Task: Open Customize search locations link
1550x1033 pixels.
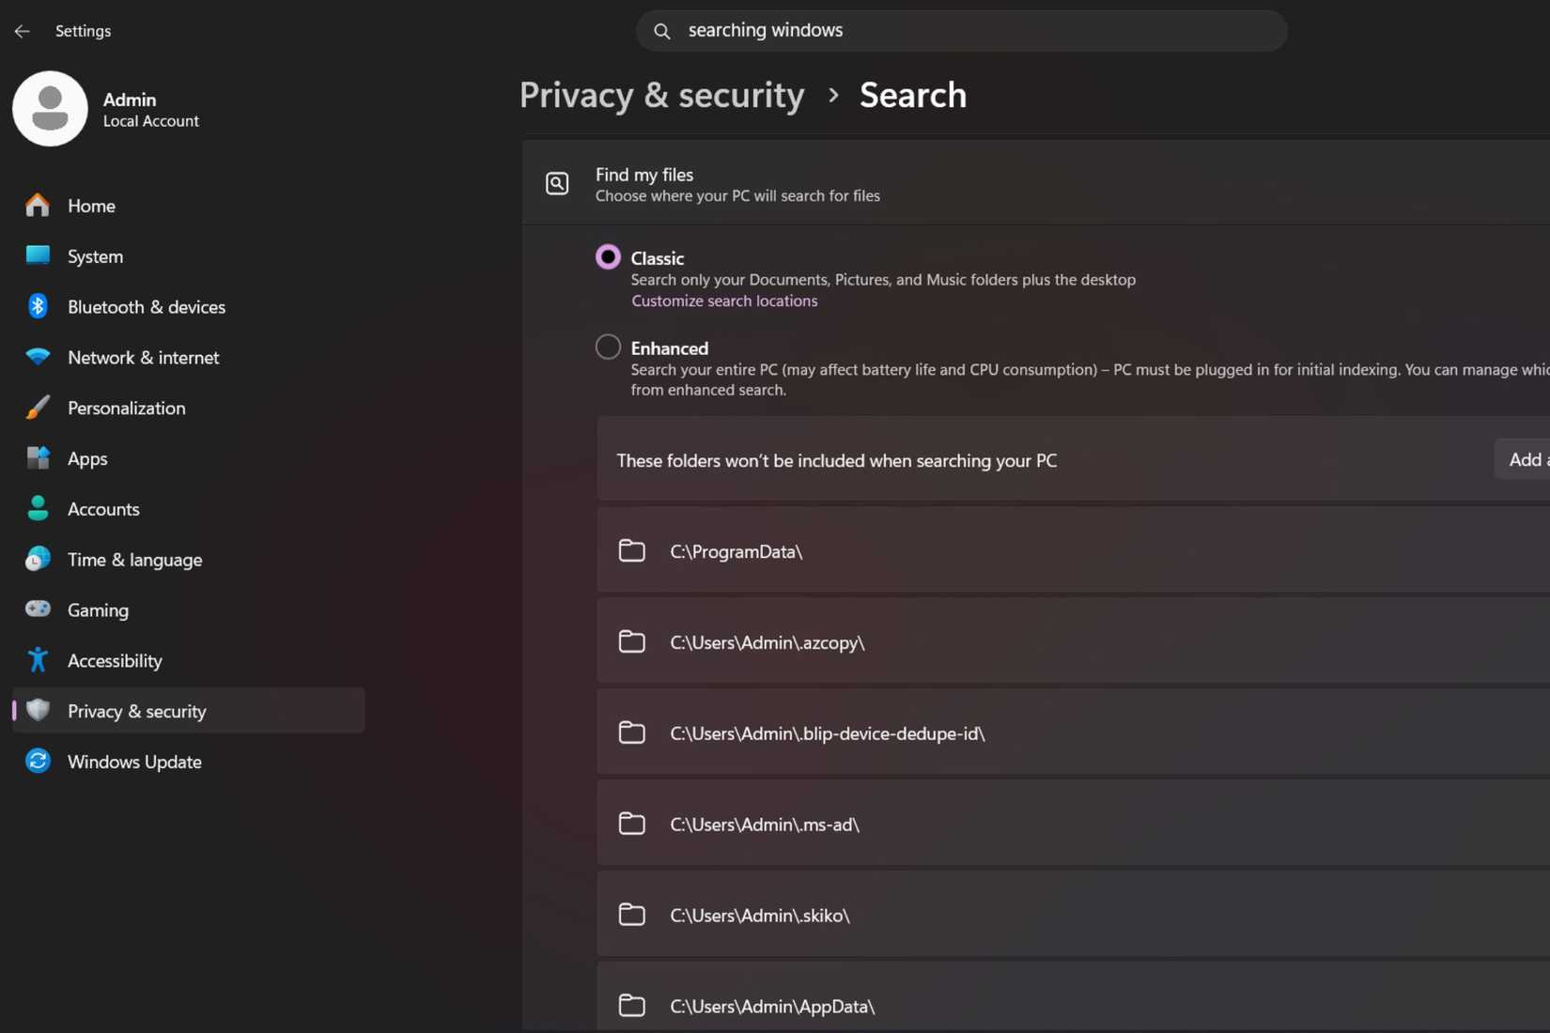Action: [x=724, y=301]
